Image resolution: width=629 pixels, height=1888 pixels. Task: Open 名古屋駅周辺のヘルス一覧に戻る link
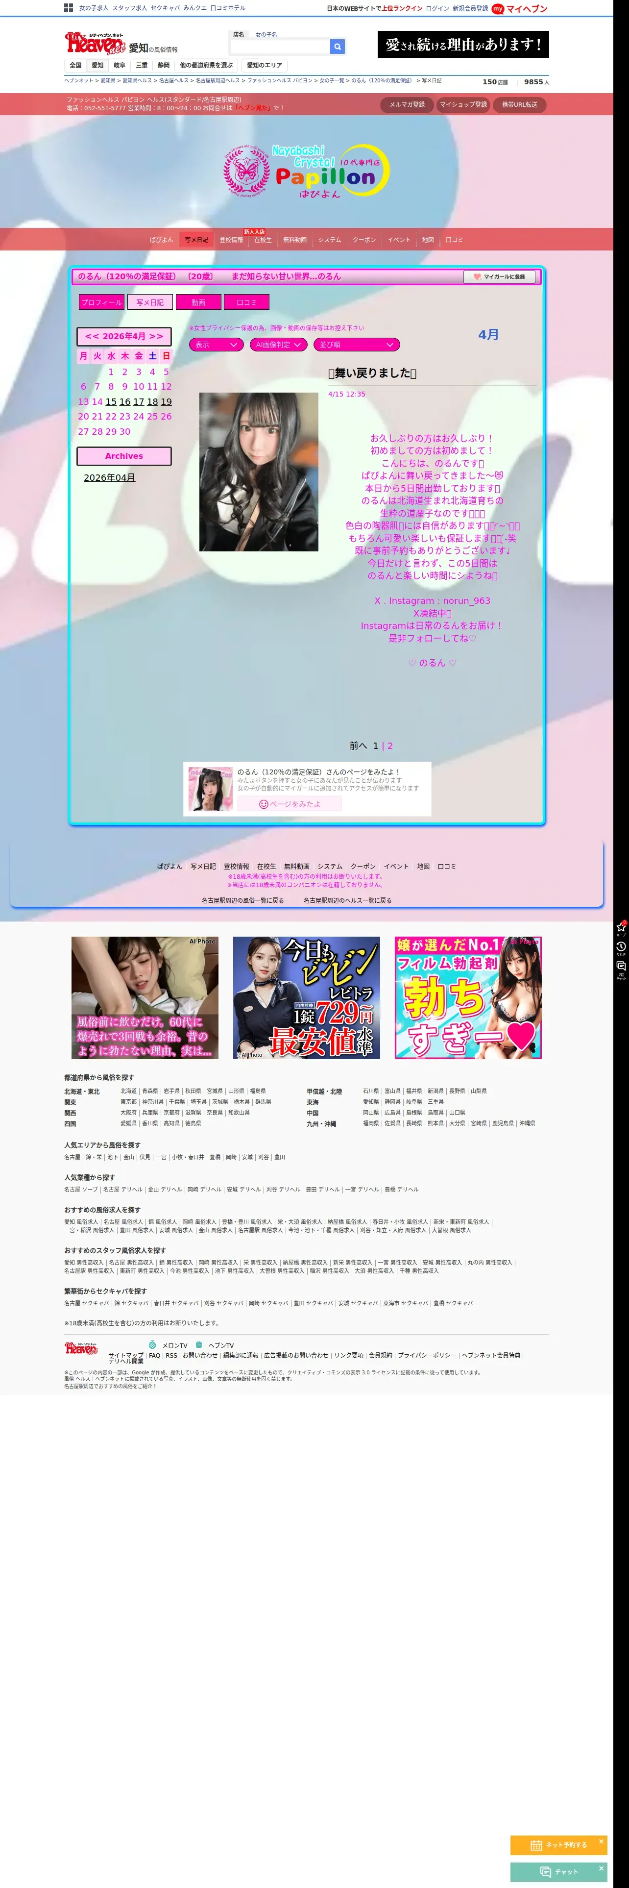347,901
